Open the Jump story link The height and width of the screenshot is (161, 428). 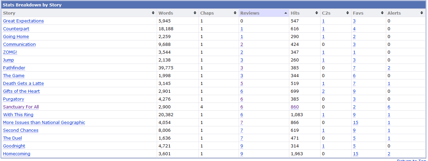click(8, 60)
